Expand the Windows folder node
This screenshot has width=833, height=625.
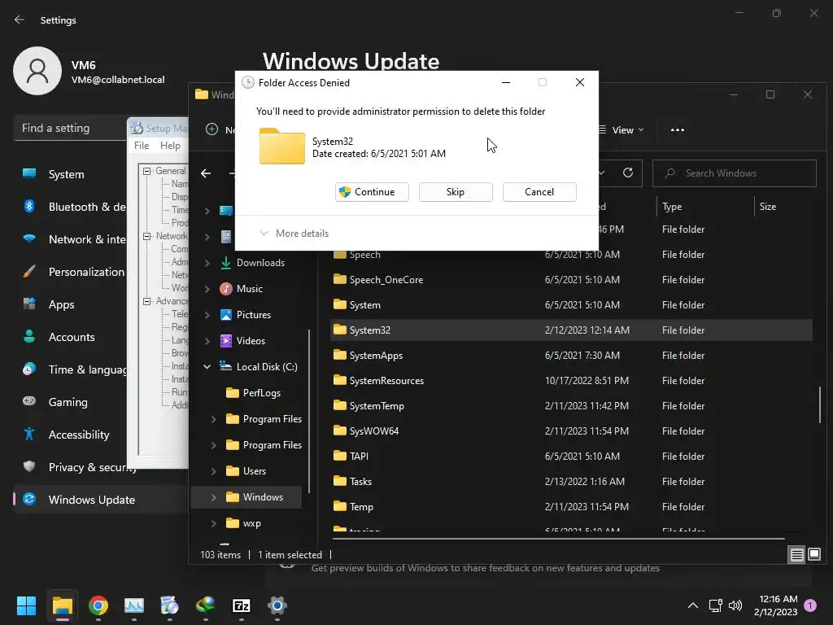(x=214, y=497)
